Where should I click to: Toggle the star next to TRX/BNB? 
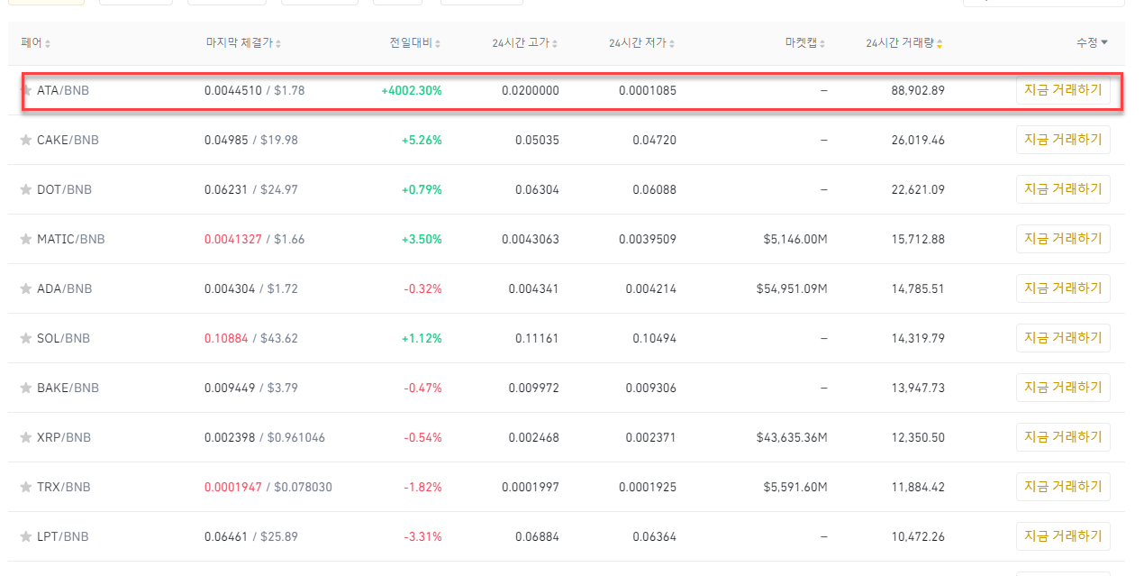pos(26,487)
